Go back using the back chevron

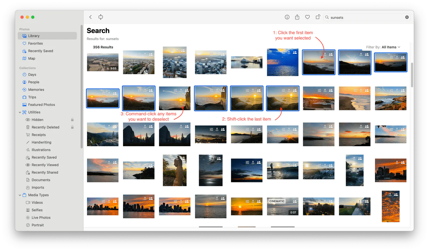[90, 17]
